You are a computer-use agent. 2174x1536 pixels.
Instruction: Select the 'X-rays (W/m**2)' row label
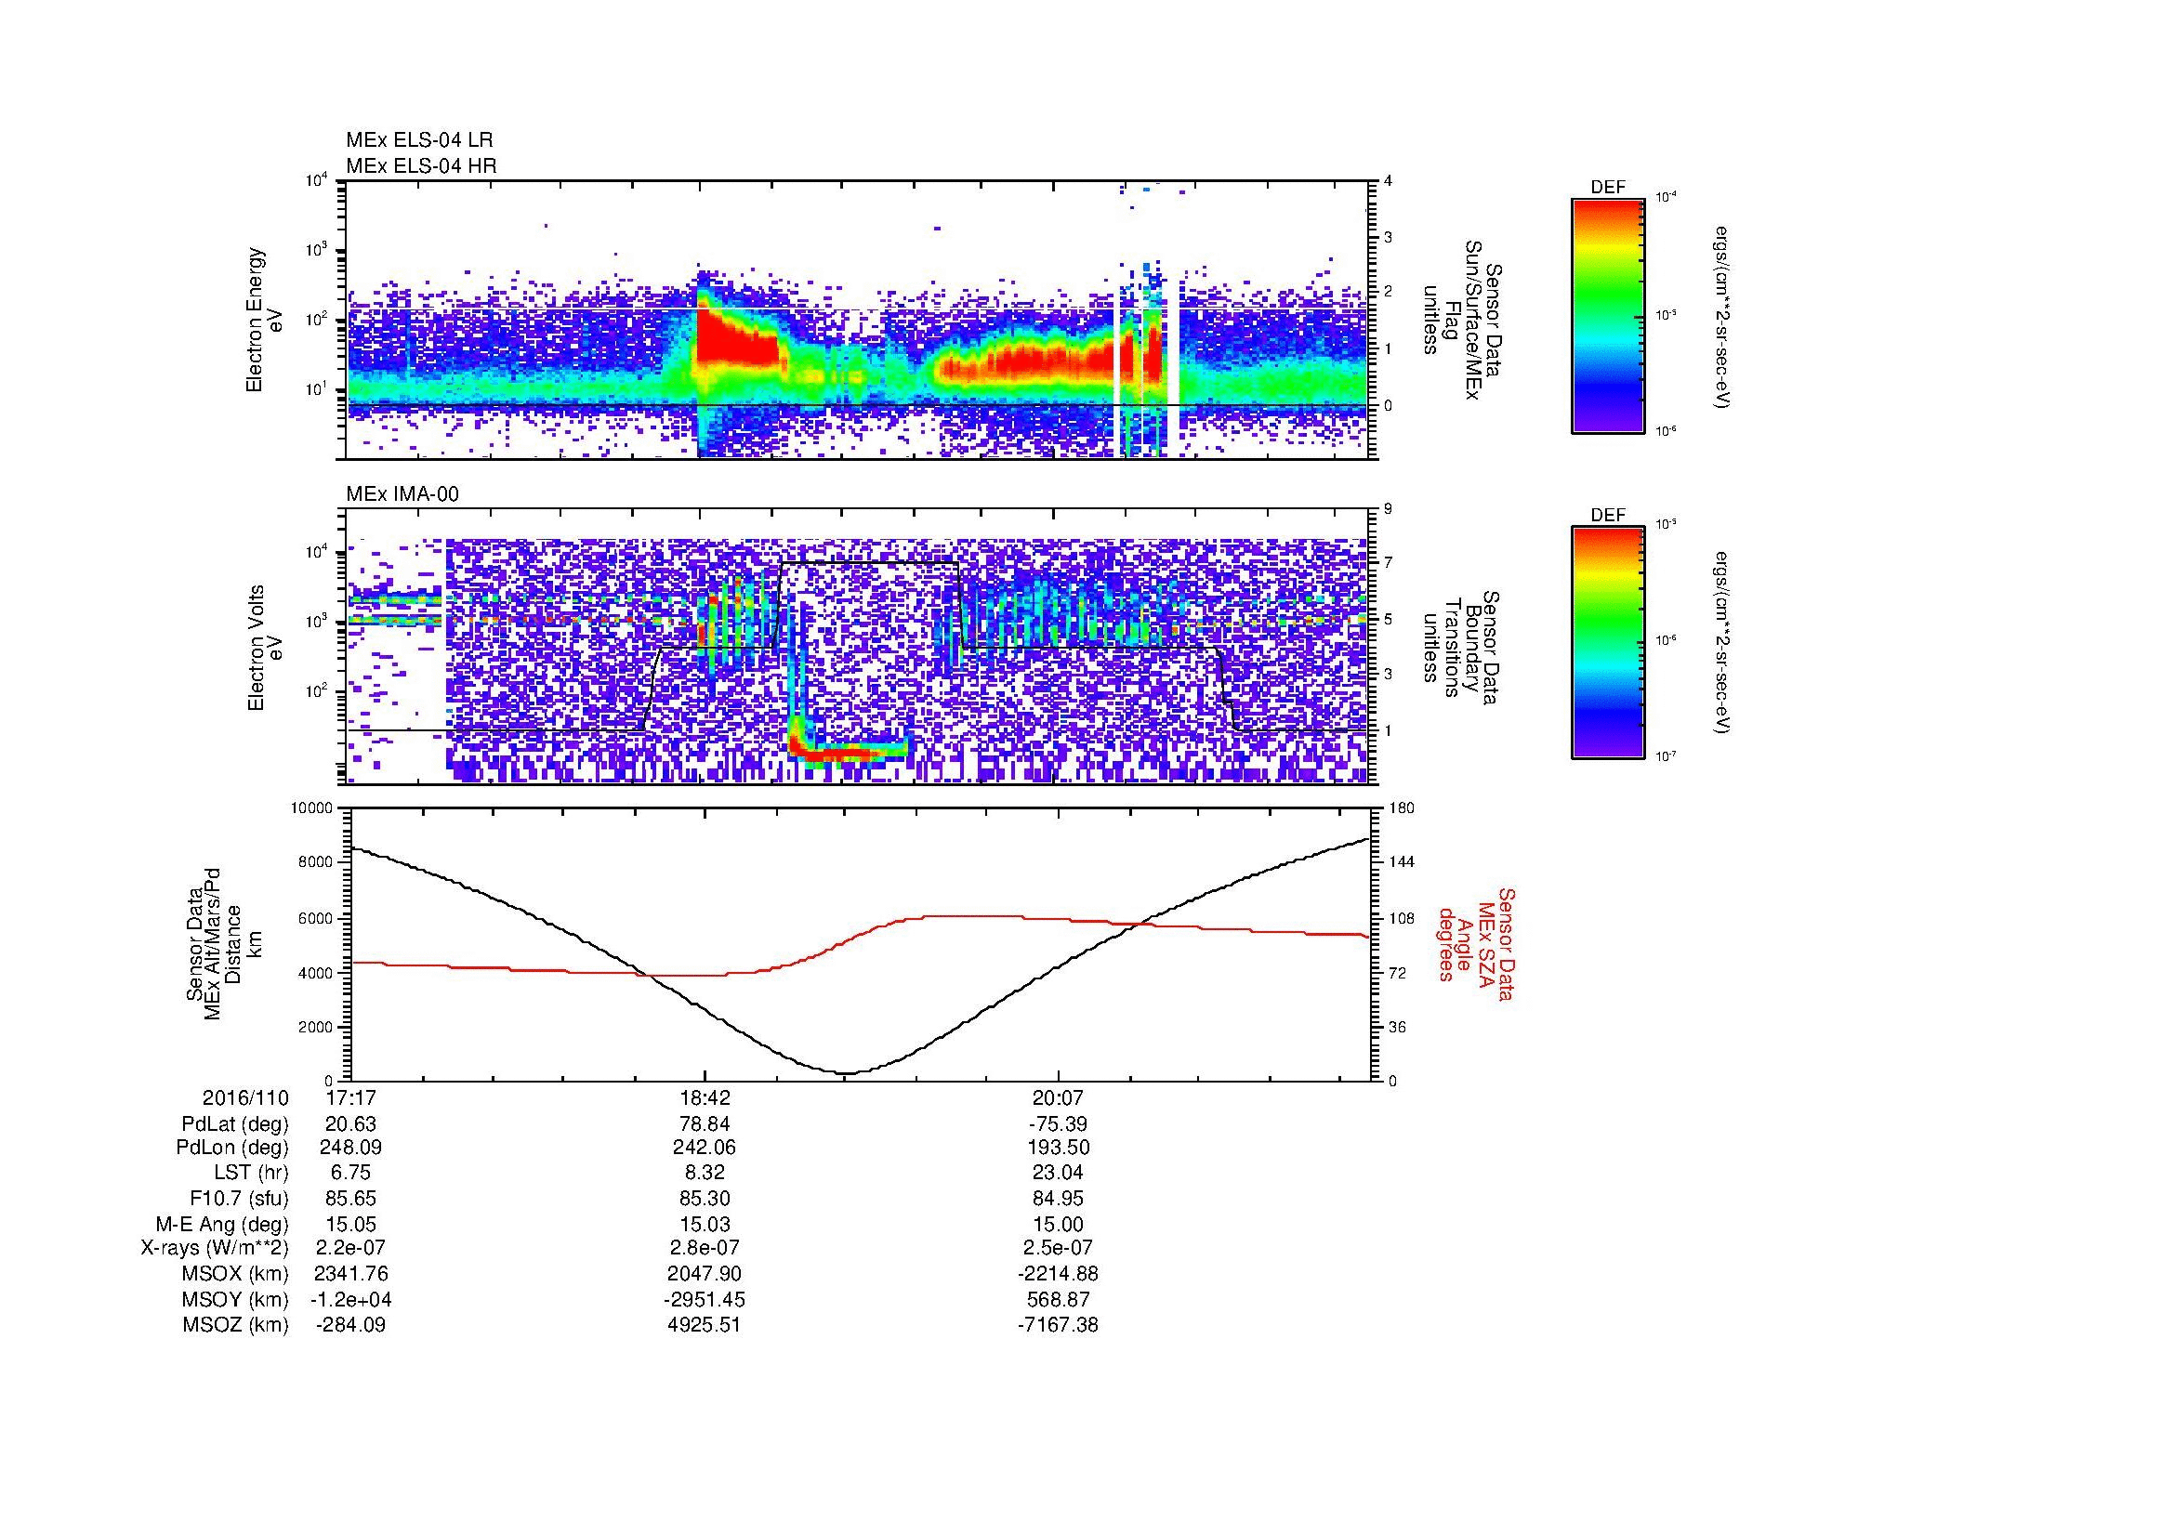pos(215,1248)
